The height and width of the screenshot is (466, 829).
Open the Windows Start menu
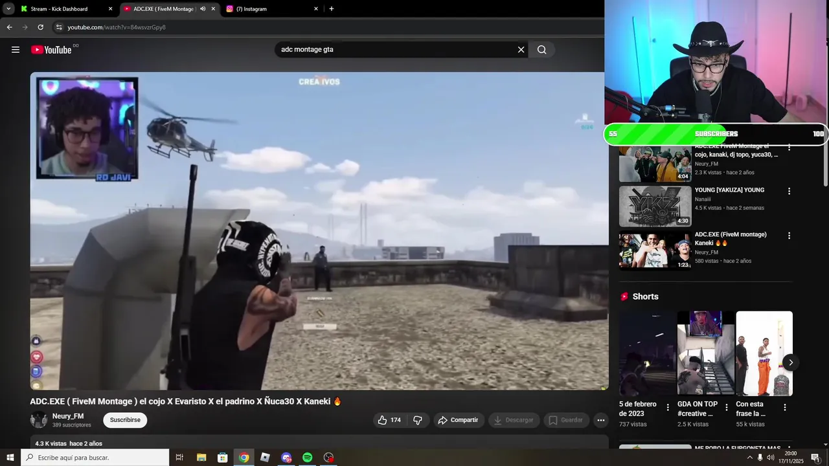pyautogui.click(x=10, y=458)
